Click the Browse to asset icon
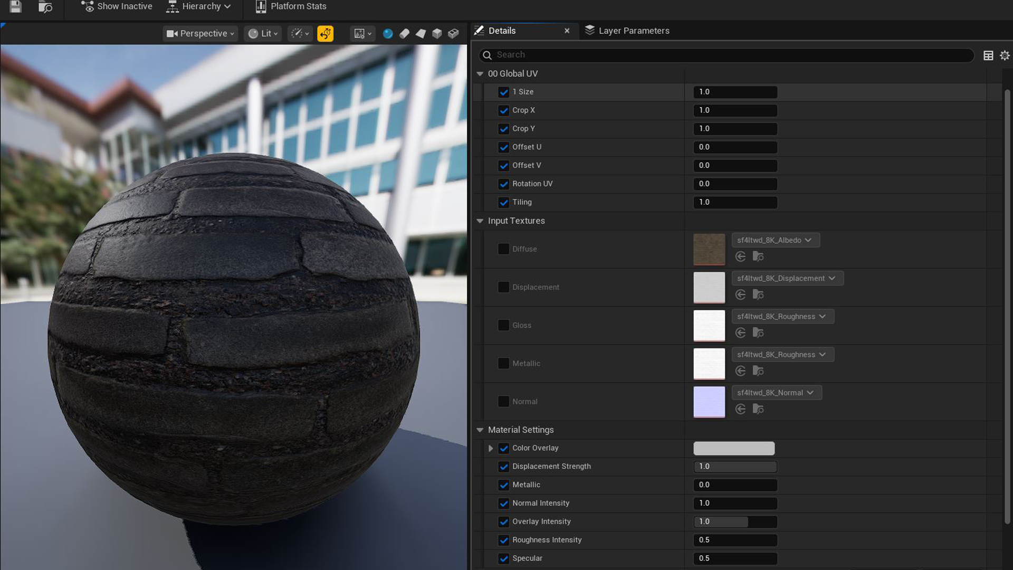The height and width of the screenshot is (570, 1013). pos(45,7)
